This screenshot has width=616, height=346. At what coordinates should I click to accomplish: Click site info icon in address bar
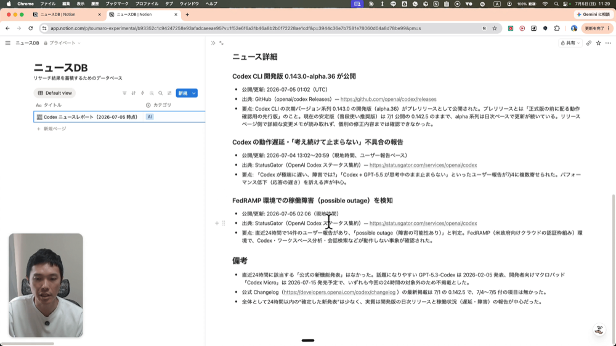coord(44,28)
